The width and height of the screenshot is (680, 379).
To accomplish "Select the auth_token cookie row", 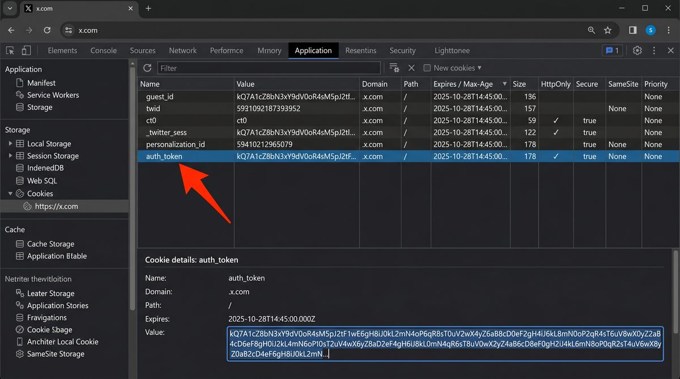I will click(x=407, y=156).
